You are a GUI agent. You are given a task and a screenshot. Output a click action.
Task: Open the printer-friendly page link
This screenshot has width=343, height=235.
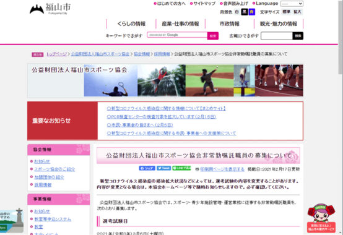[x=222, y=169]
